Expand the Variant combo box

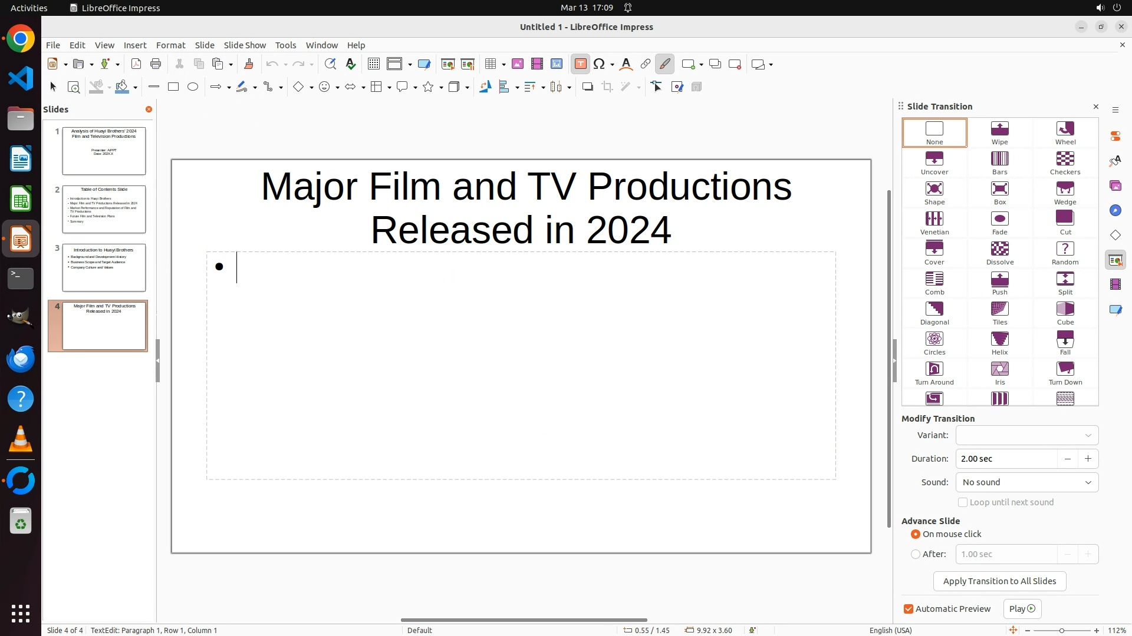pos(1026,435)
